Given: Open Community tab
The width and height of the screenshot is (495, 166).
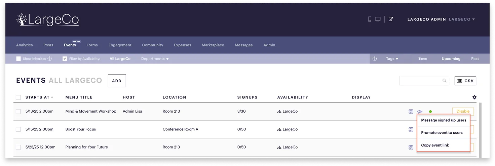Looking at the screenshot, I should (x=153, y=45).
